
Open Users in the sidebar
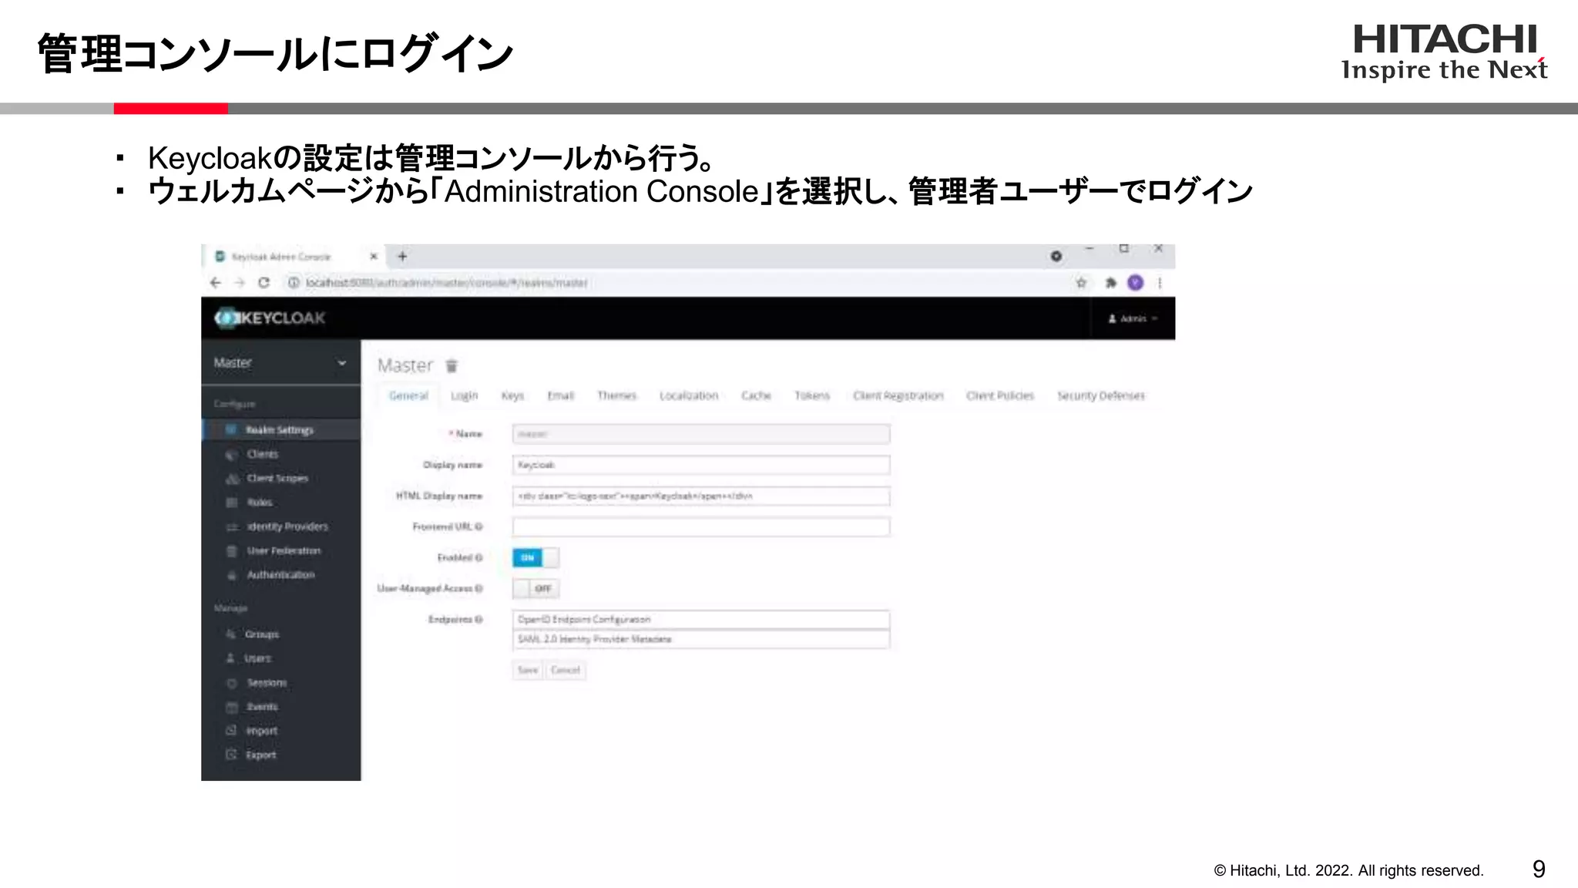258,658
